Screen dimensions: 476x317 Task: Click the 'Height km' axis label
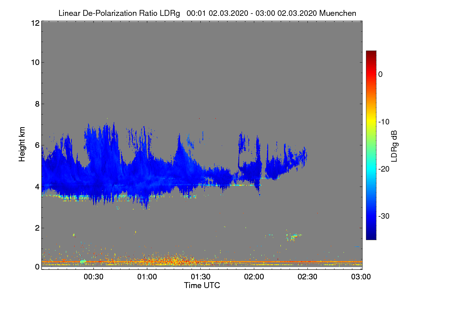tap(22, 143)
